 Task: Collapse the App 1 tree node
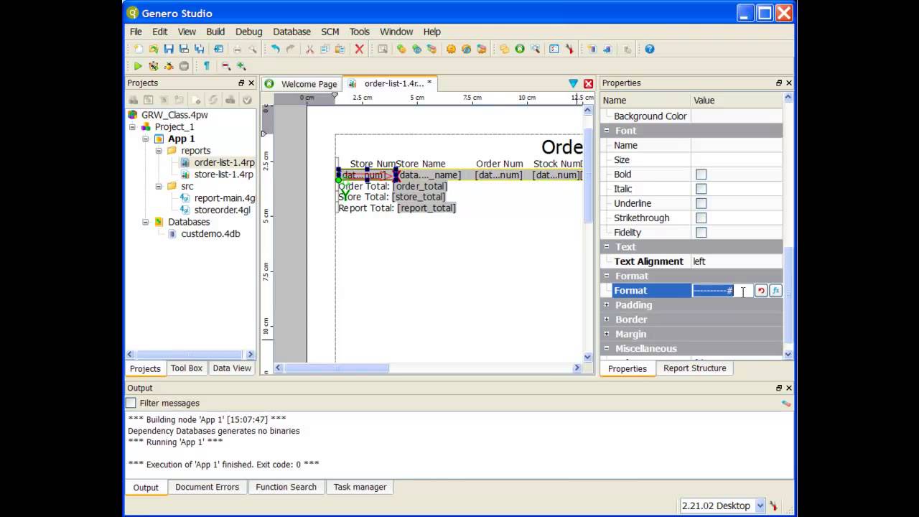point(146,139)
